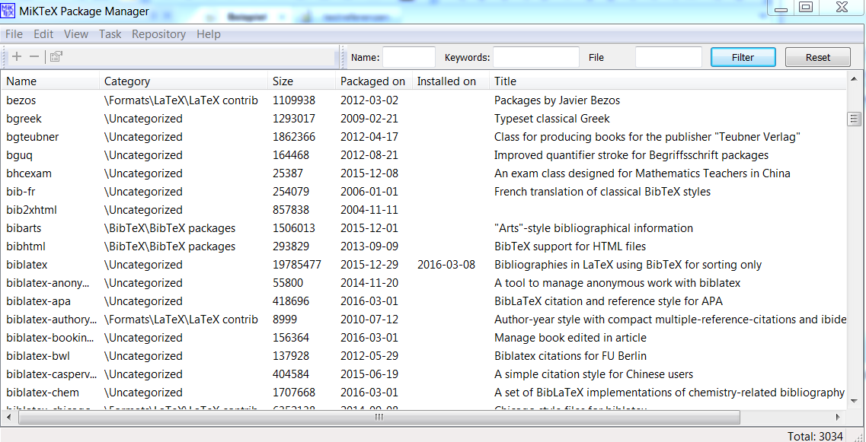
Task: Focus the File filter field
Action: pos(668,57)
